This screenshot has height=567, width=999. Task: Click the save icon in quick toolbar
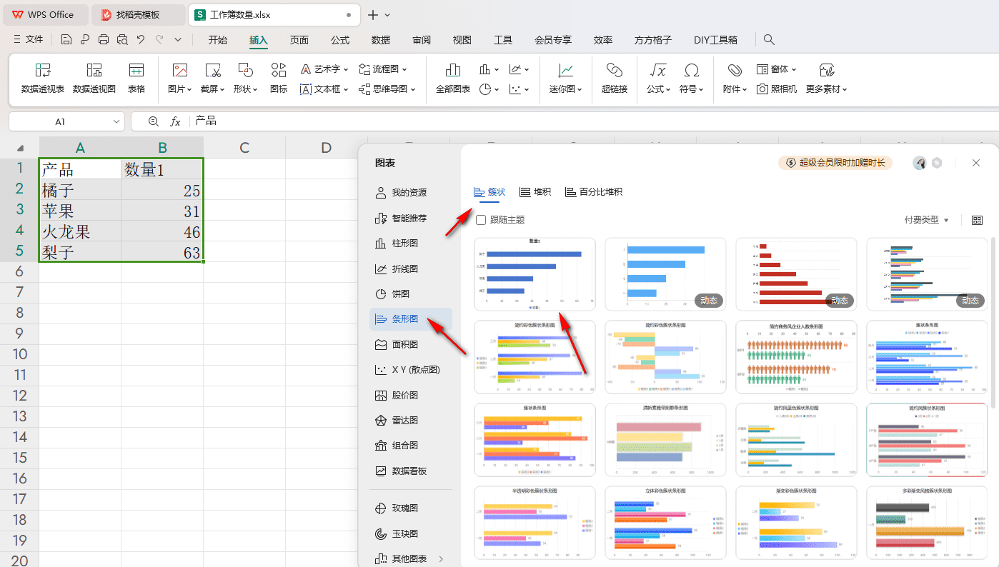(x=66, y=40)
